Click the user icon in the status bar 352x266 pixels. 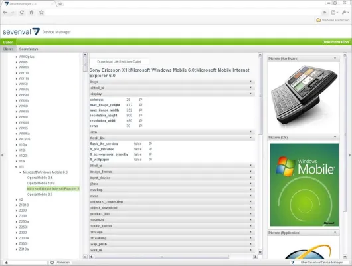pos(7,263)
